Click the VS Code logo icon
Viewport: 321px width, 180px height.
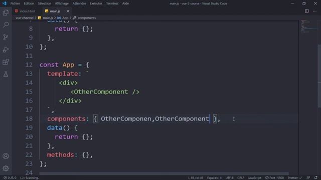tap(5, 3)
